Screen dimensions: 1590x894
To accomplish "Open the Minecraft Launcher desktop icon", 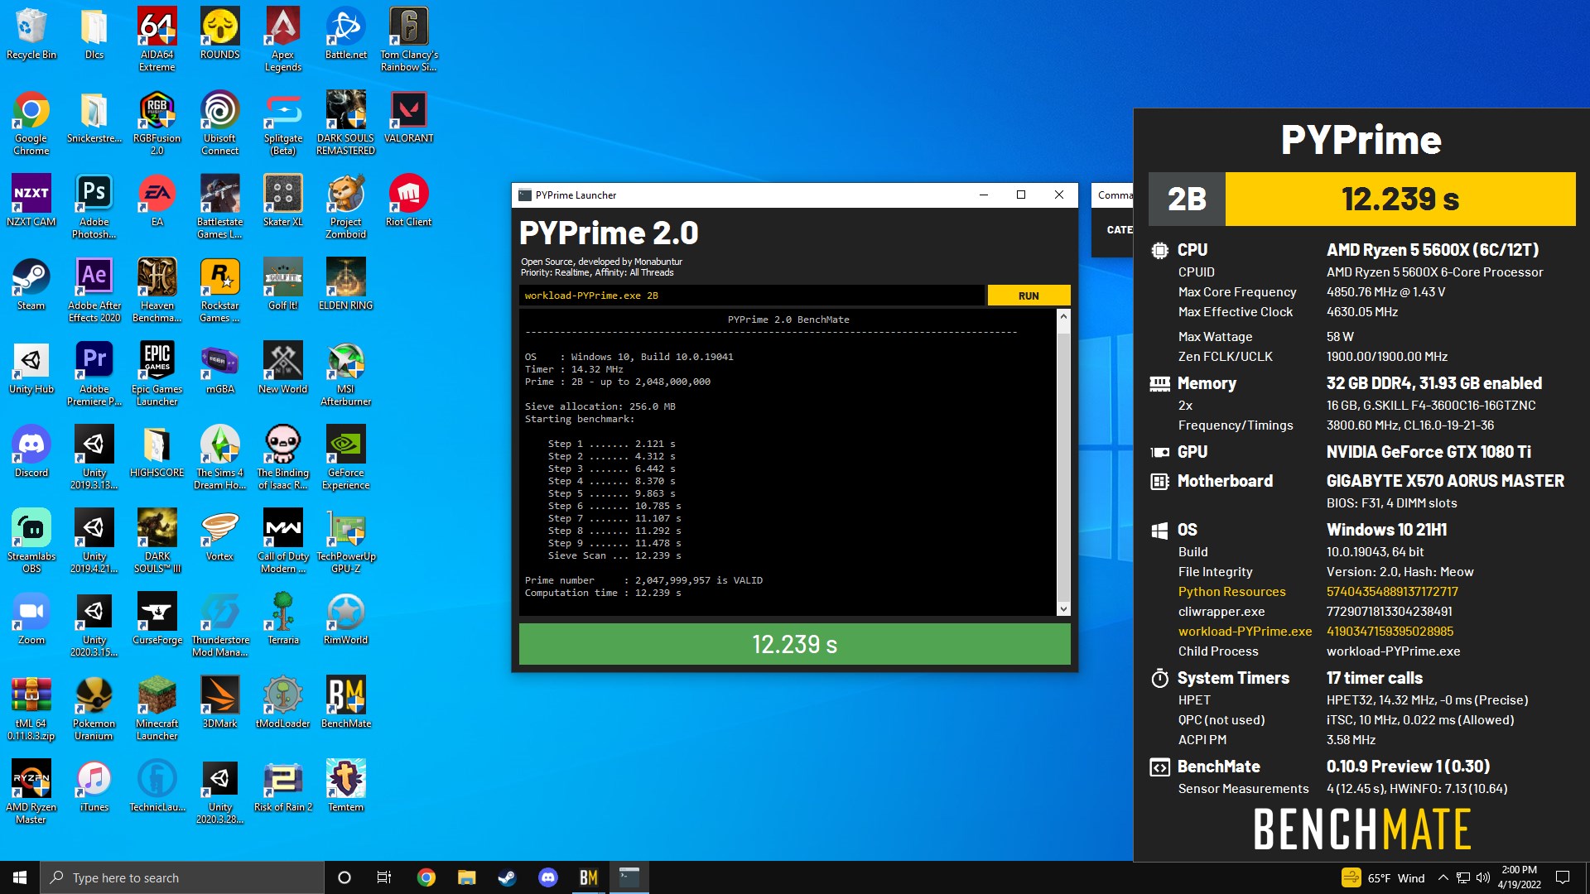I will (157, 708).
